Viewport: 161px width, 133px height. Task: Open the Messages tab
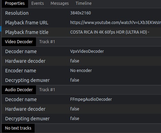click(x=60, y=3)
